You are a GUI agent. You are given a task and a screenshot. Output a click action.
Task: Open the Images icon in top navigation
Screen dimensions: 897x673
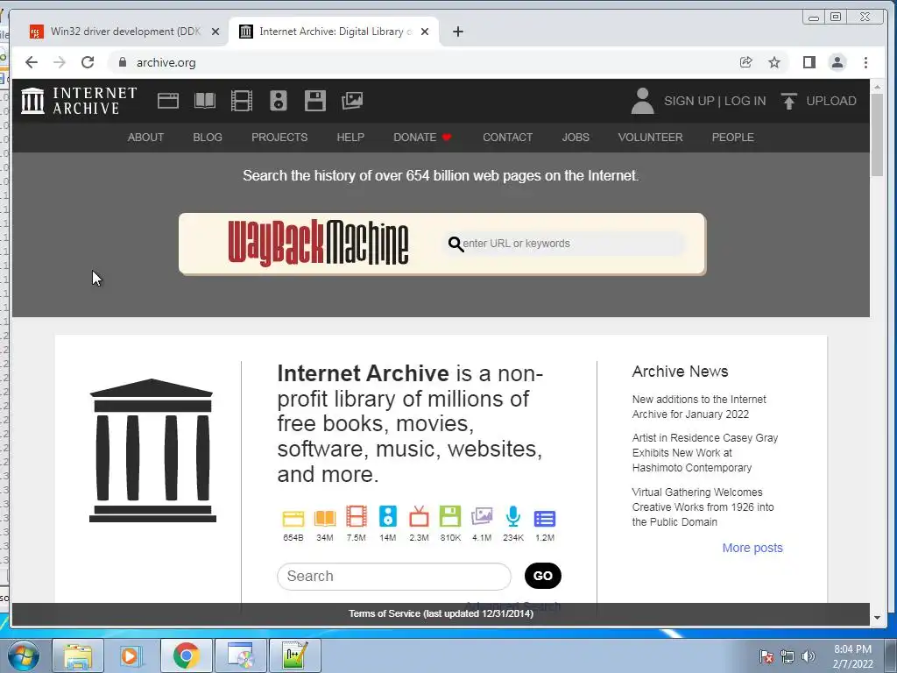(x=352, y=101)
